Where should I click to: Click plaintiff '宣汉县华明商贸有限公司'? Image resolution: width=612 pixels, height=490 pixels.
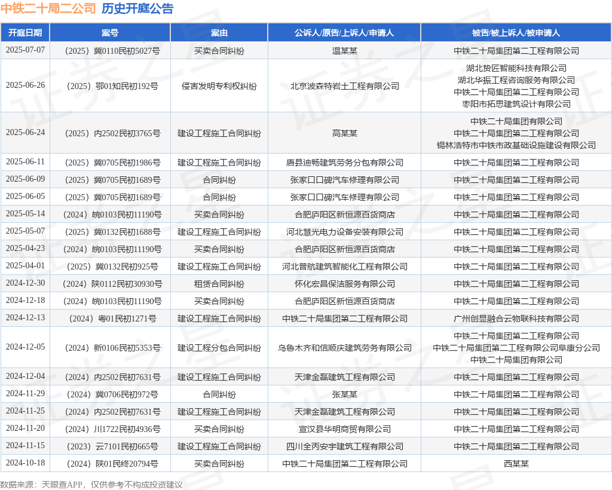pos(344,430)
